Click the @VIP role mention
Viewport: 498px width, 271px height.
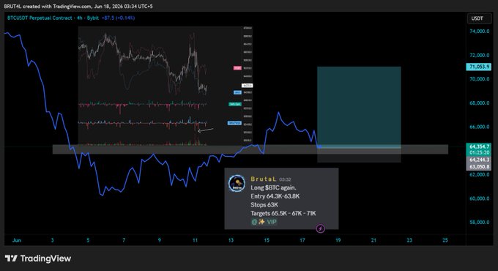264,222
